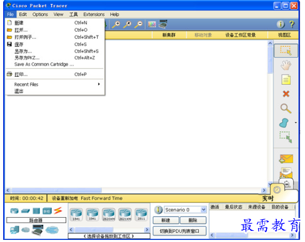The width and height of the screenshot is (305, 242).
Task: Choose 另存为... from the File menu
Action: click(x=55, y=51)
